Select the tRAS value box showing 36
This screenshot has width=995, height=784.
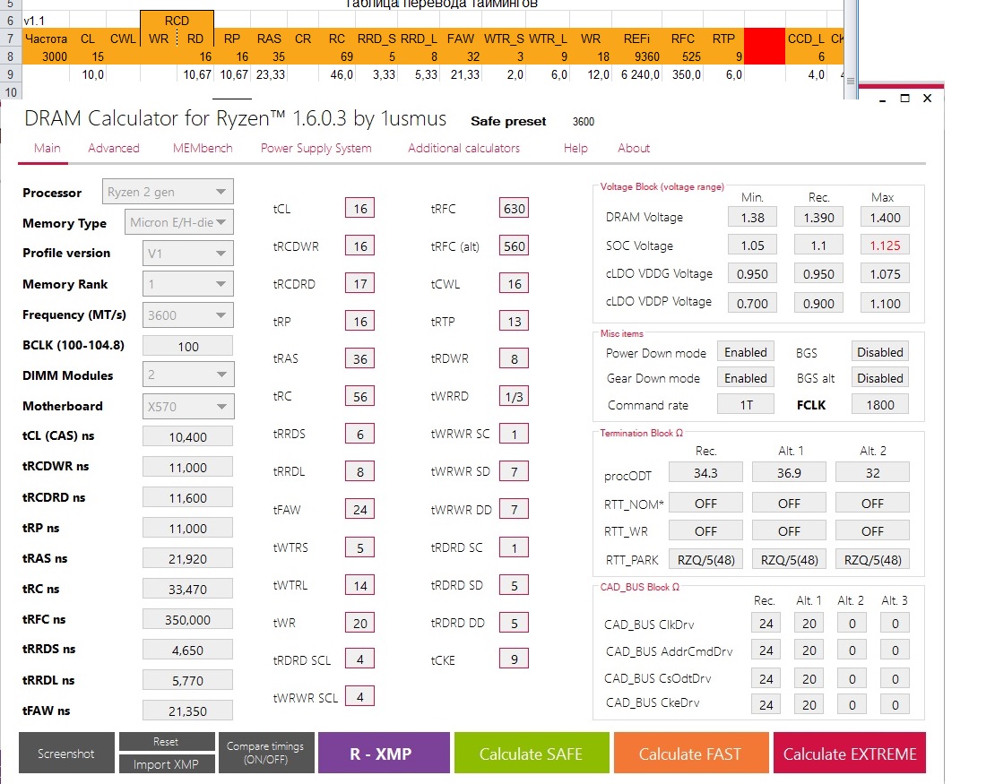coord(359,359)
